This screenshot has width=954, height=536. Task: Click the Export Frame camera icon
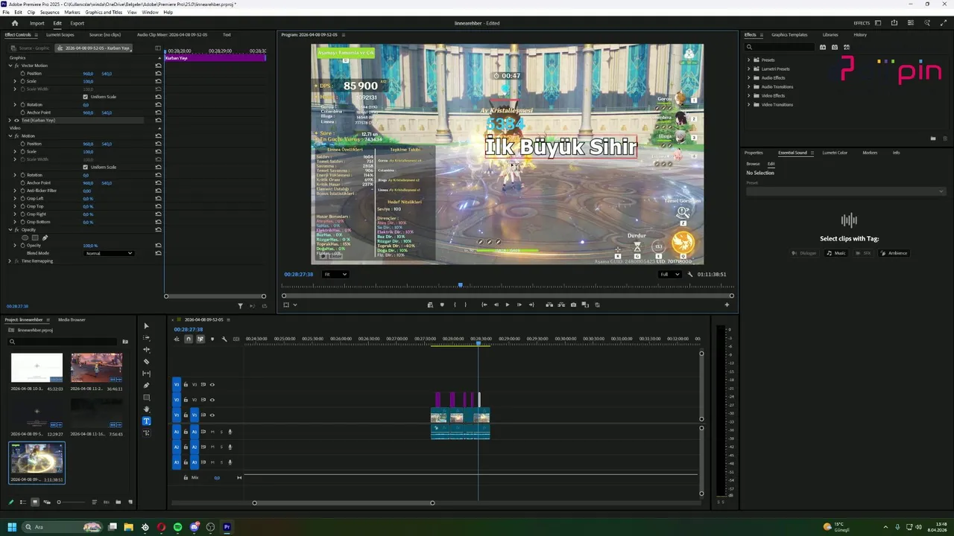click(x=573, y=304)
